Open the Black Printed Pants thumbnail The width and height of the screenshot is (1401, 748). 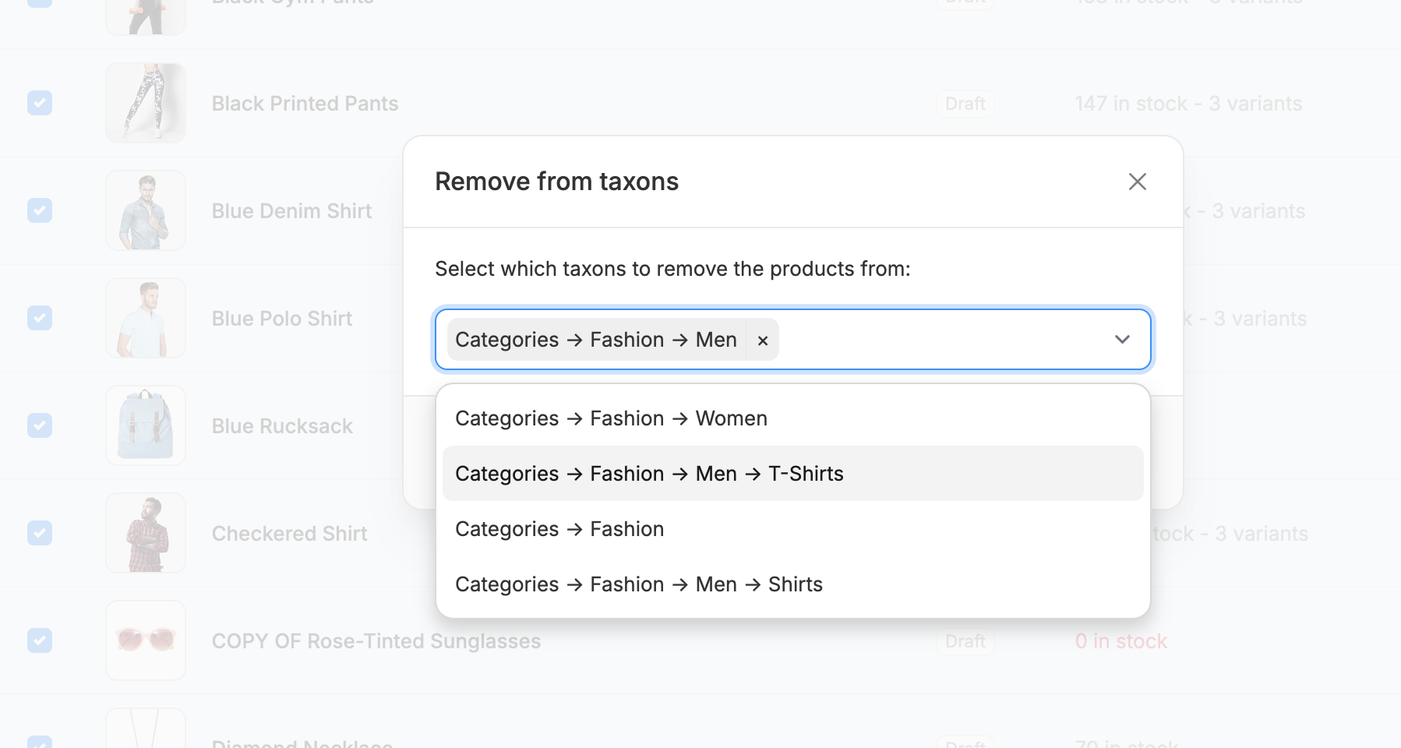pyautogui.click(x=146, y=103)
